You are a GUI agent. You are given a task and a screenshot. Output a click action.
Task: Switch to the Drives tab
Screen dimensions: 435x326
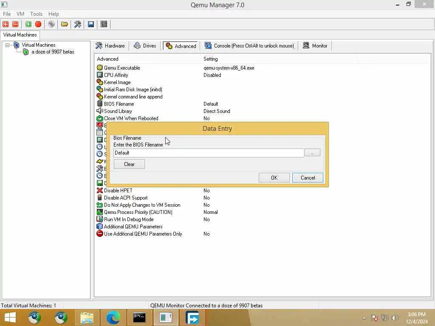(x=145, y=46)
